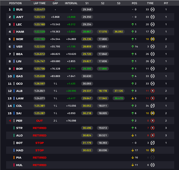
Task: Click Russell's hard tyre icon
Action: [x=152, y=10]
